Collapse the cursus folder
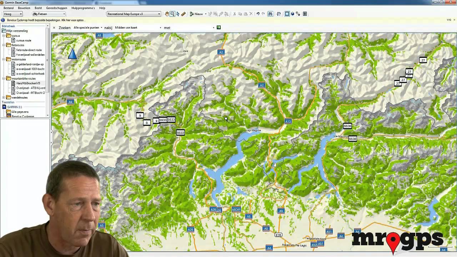Screen dimensions: 457x257 coord(4,36)
